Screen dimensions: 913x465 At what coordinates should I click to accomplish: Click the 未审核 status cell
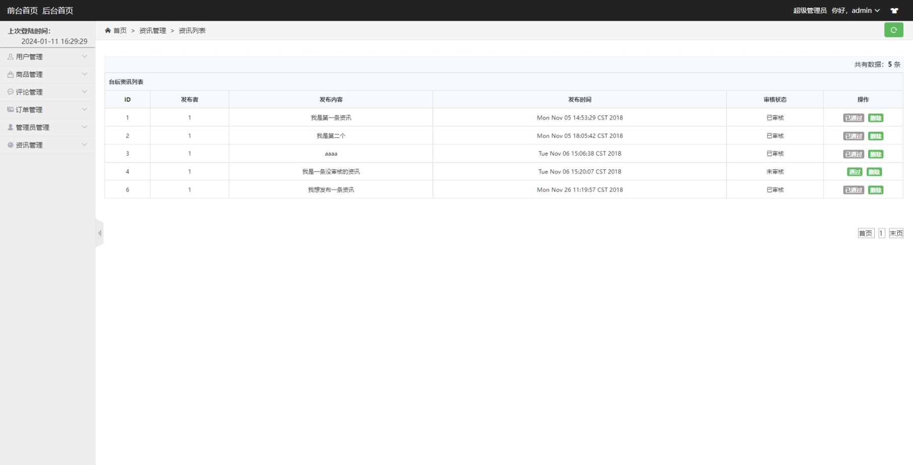point(775,172)
